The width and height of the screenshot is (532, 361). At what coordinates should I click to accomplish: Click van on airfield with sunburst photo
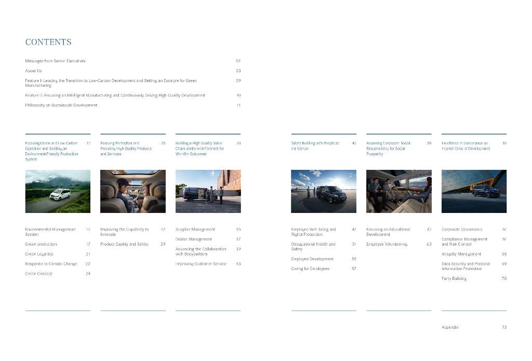(324, 191)
